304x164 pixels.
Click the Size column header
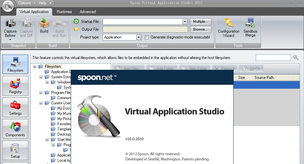click(243, 78)
